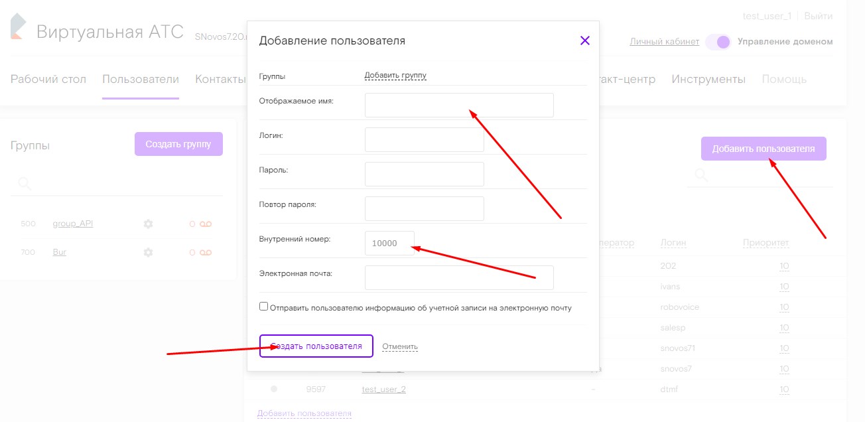
Task: Click the Электронная почта input field
Action: click(x=459, y=278)
